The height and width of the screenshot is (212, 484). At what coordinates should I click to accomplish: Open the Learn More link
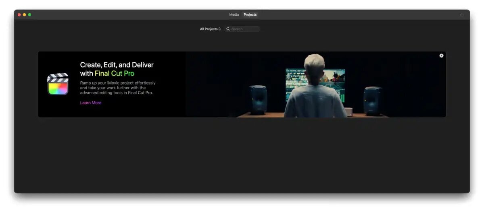point(91,103)
